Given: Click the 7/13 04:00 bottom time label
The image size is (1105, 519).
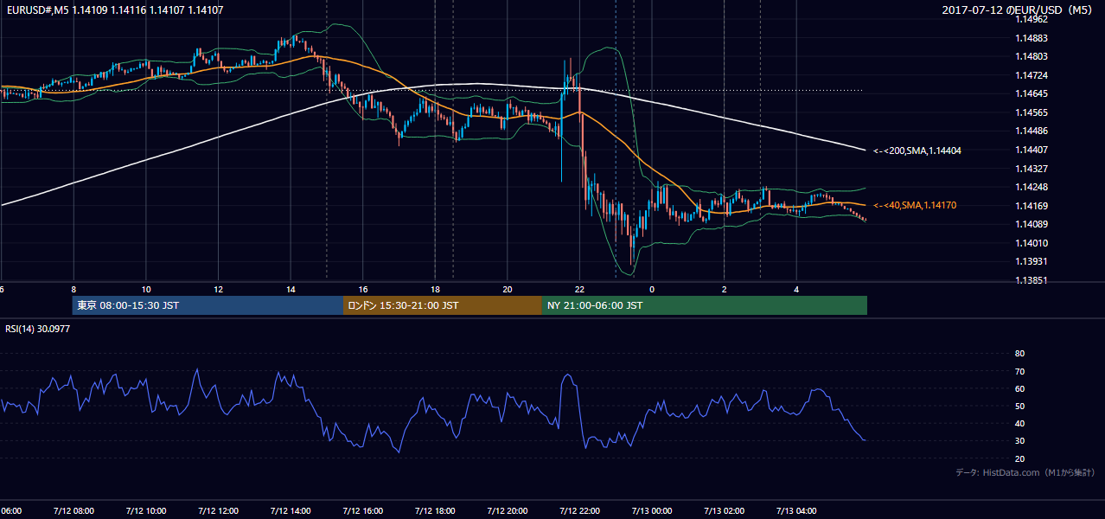Looking at the screenshot, I should point(796,510).
